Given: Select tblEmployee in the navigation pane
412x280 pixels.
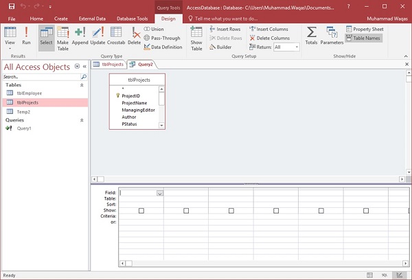Looking at the screenshot, I should tap(30, 93).
